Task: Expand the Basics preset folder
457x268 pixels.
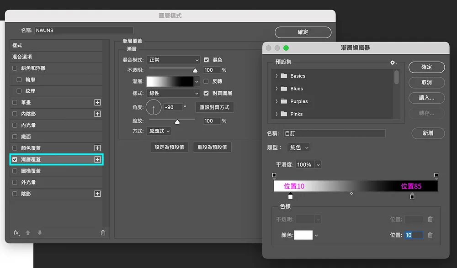Action: pyautogui.click(x=276, y=76)
